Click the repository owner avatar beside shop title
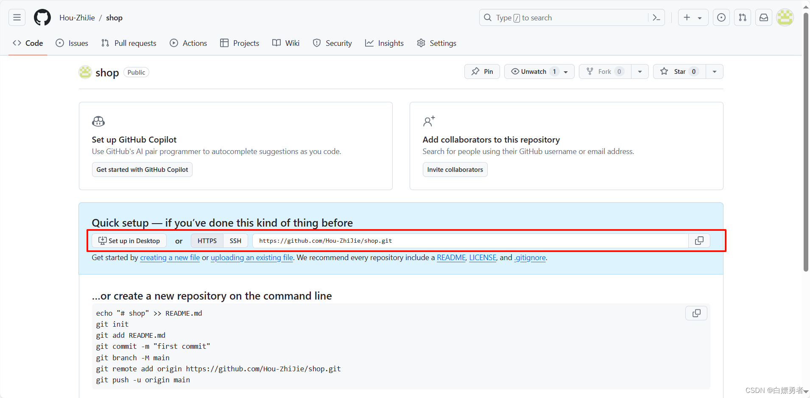810x398 pixels. pos(85,72)
